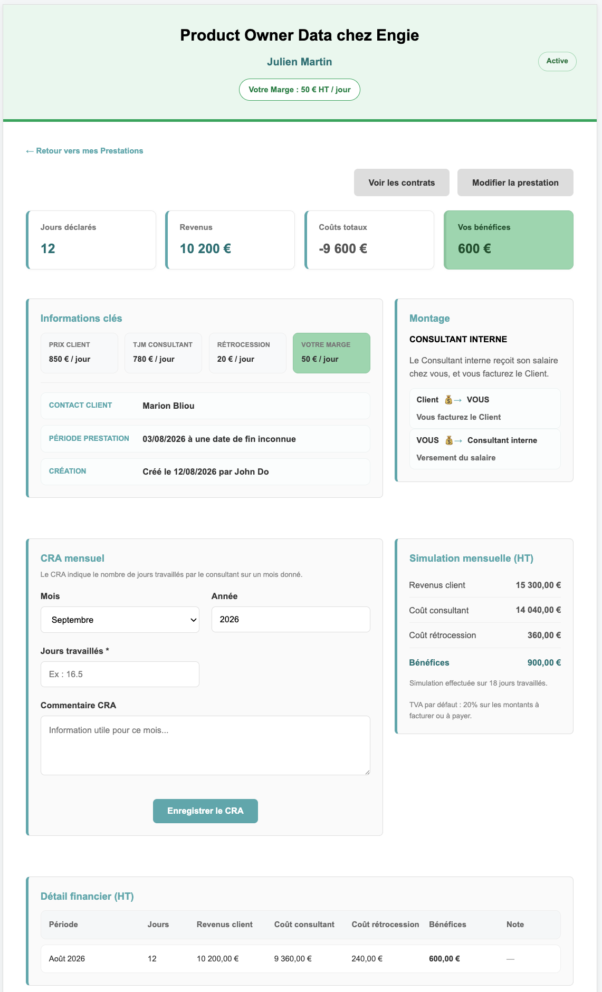Click the 240,00 € coût rétrocession cell
Image resolution: width=602 pixels, height=992 pixels.
click(x=367, y=959)
